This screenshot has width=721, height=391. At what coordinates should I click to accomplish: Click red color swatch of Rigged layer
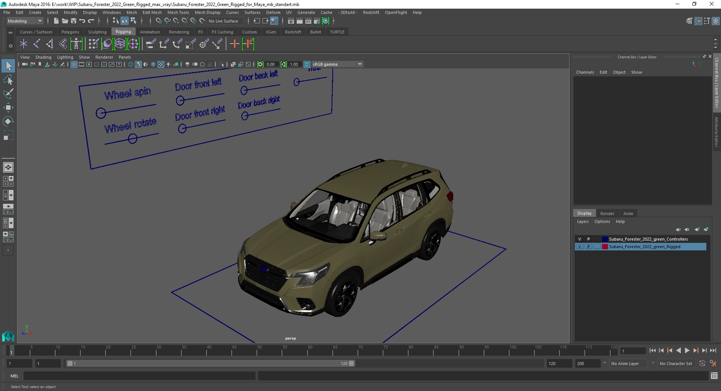pos(605,247)
